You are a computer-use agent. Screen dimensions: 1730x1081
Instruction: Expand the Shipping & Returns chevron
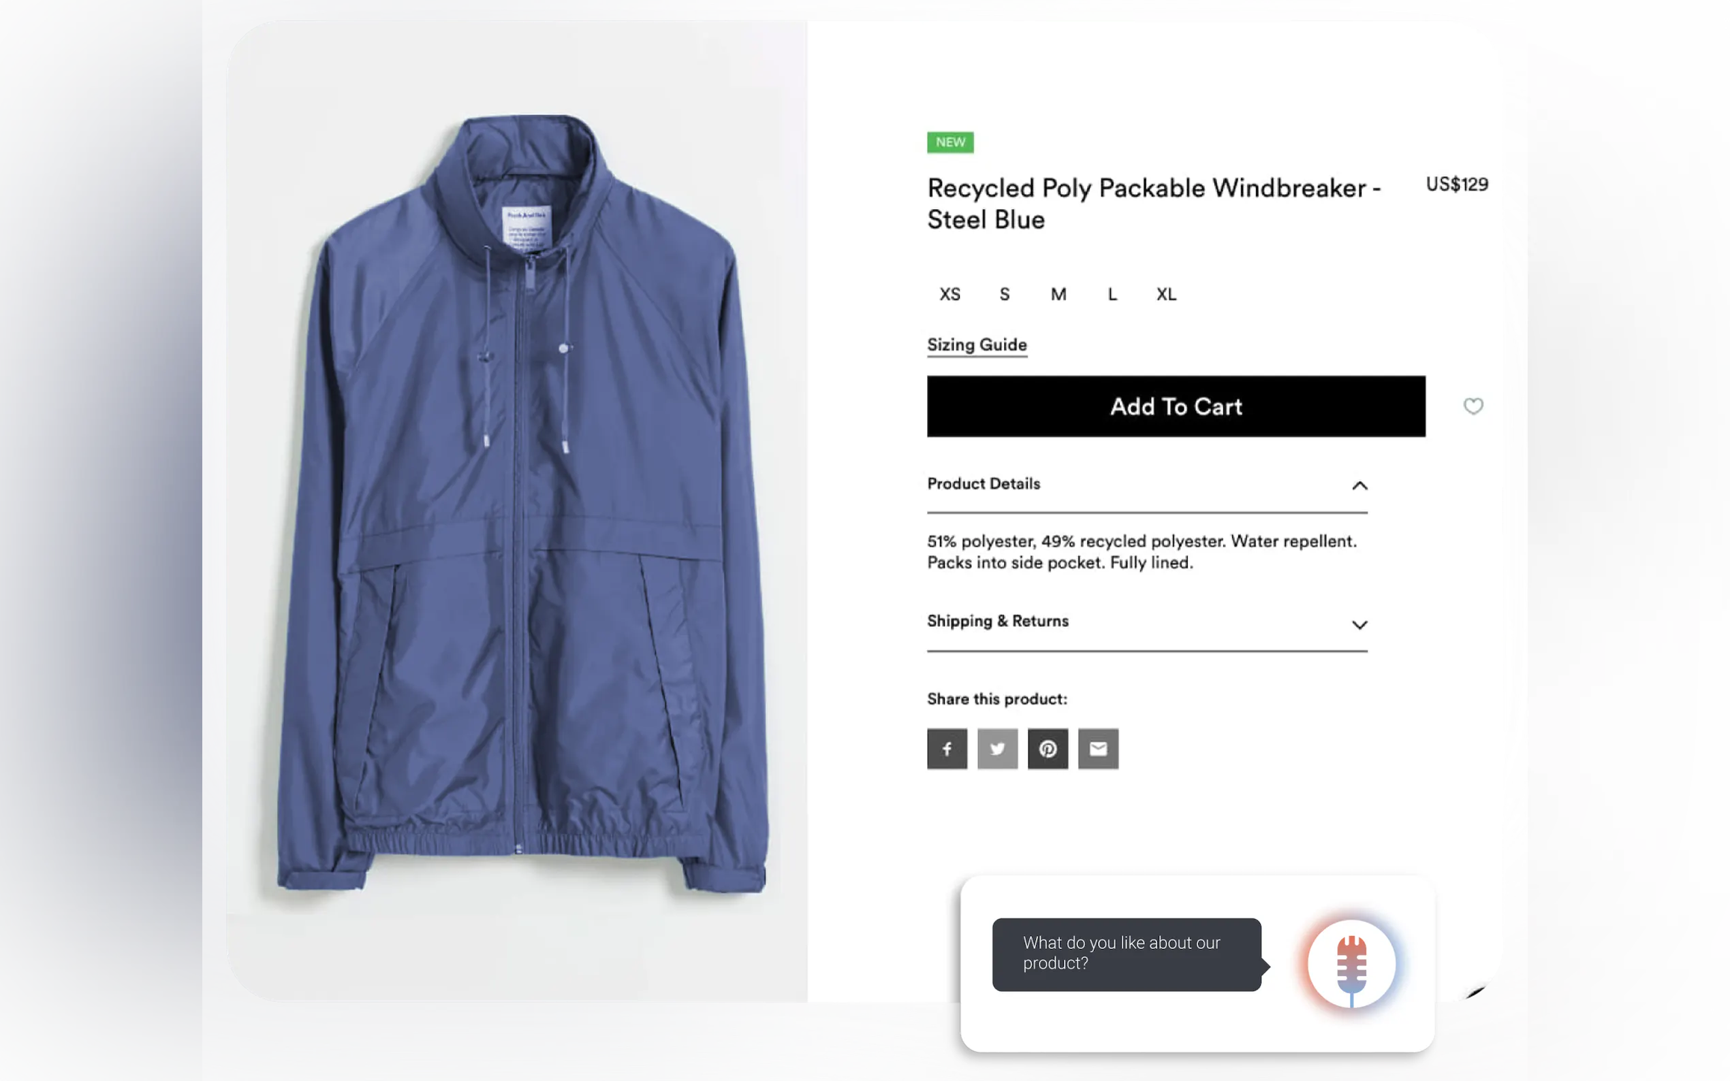[1359, 625]
